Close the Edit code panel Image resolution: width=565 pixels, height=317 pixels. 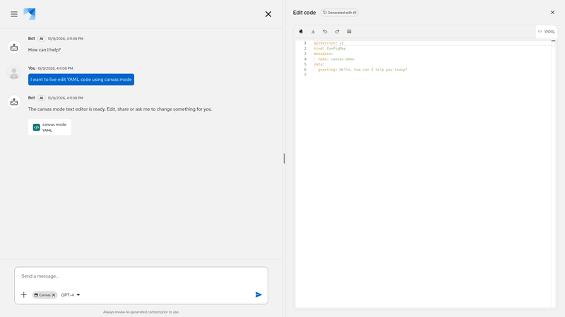tap(552, 12)
